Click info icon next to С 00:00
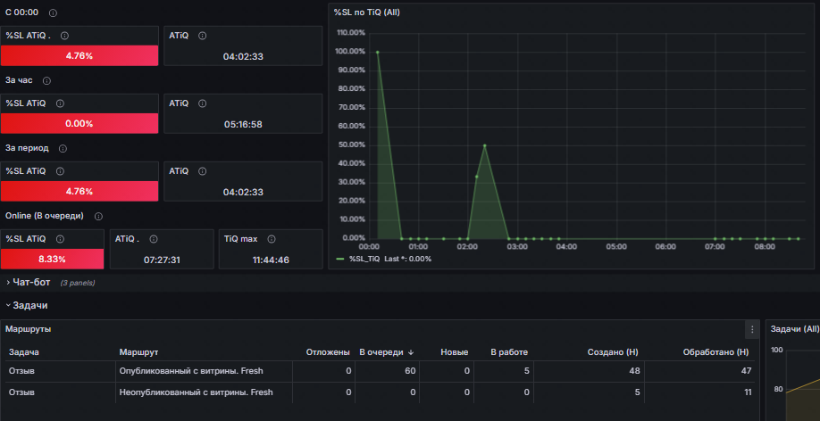The image size is (820, 421). tap(53, 13)
